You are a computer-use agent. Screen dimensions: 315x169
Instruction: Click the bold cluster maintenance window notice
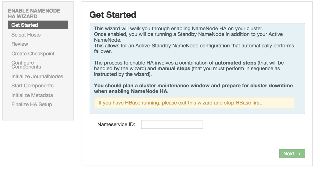[193, 88]
